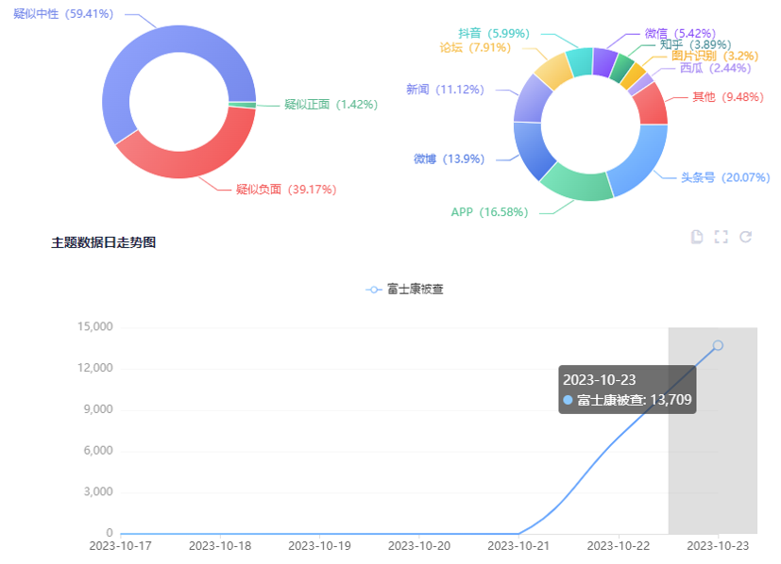Click the 2023-10-21 x-axis date label
781x564 pixels.
click(518, 546)
